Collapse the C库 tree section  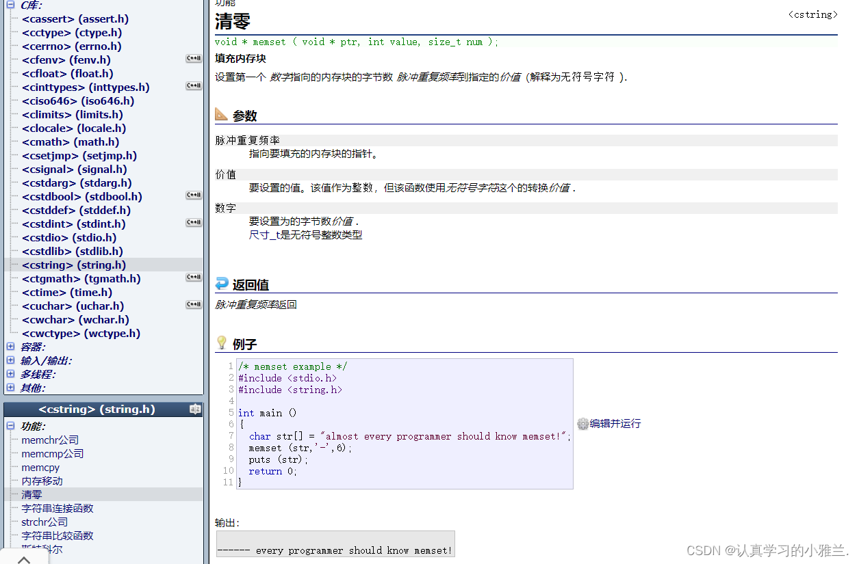click(10, 5)
